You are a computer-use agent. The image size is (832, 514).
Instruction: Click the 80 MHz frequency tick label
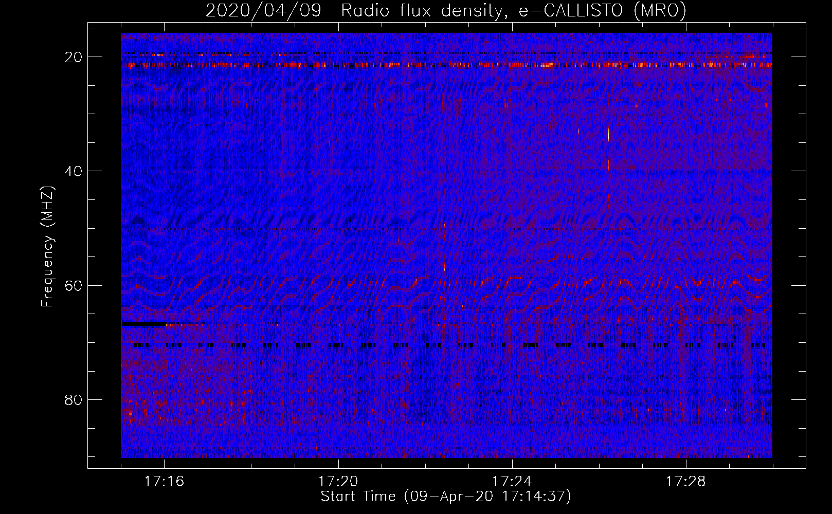tap(74, 399)
